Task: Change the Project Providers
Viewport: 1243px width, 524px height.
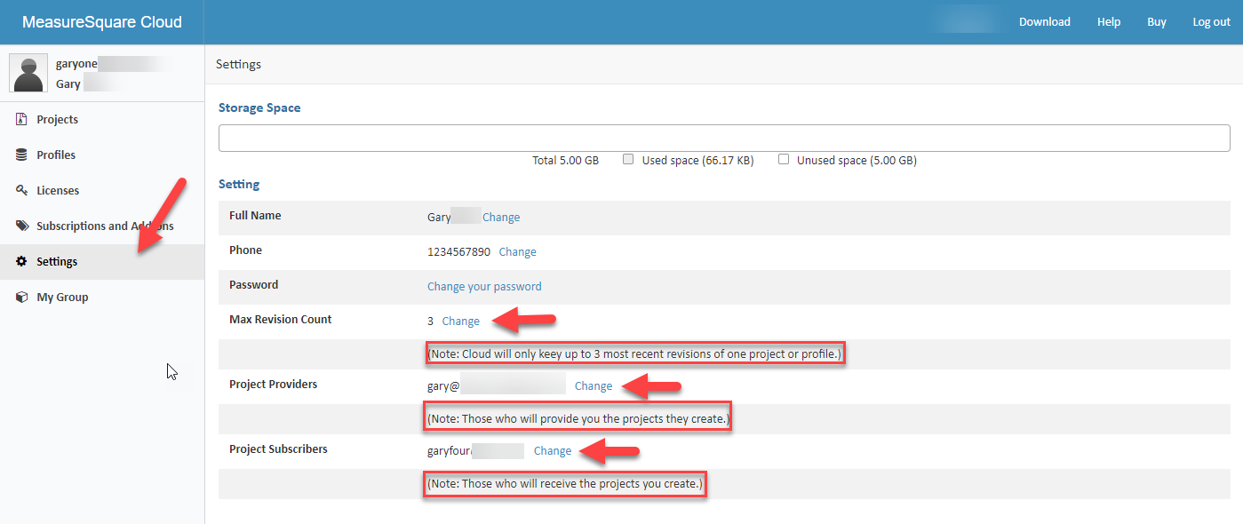Action: click(x=594, y=386)
